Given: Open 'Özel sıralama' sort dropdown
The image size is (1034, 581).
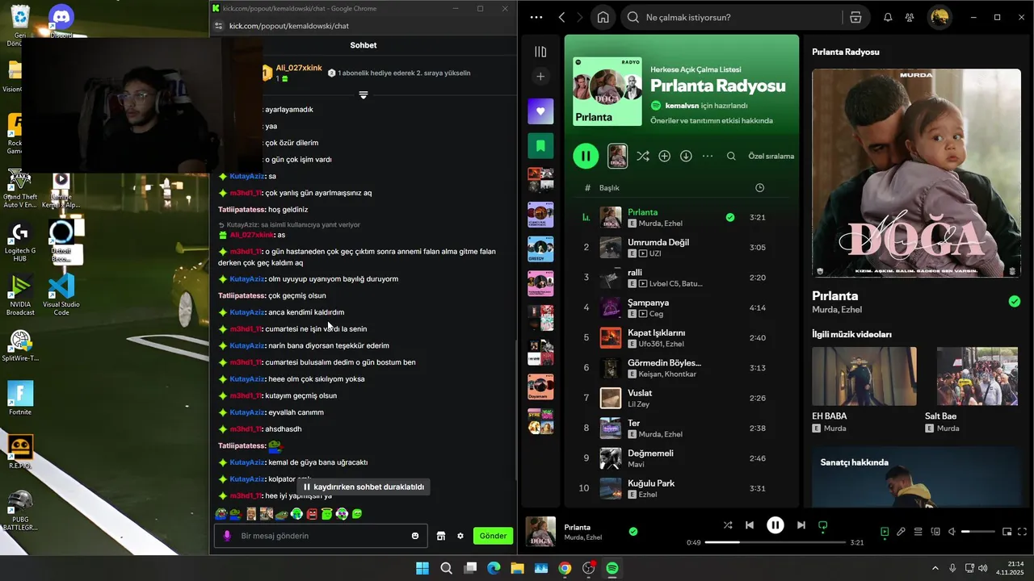Looking at the screenshot, I should [771, 157].
